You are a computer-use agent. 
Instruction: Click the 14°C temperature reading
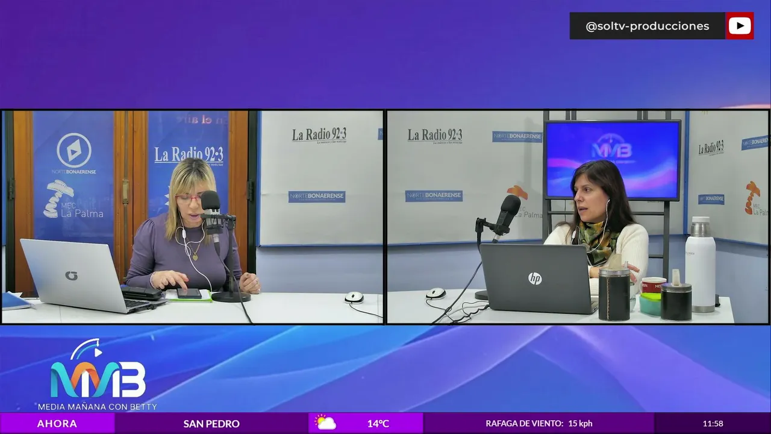(x=378, y=424)
